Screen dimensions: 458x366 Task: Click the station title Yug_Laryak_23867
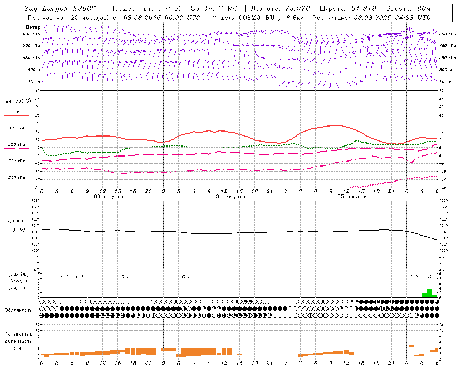60,9
